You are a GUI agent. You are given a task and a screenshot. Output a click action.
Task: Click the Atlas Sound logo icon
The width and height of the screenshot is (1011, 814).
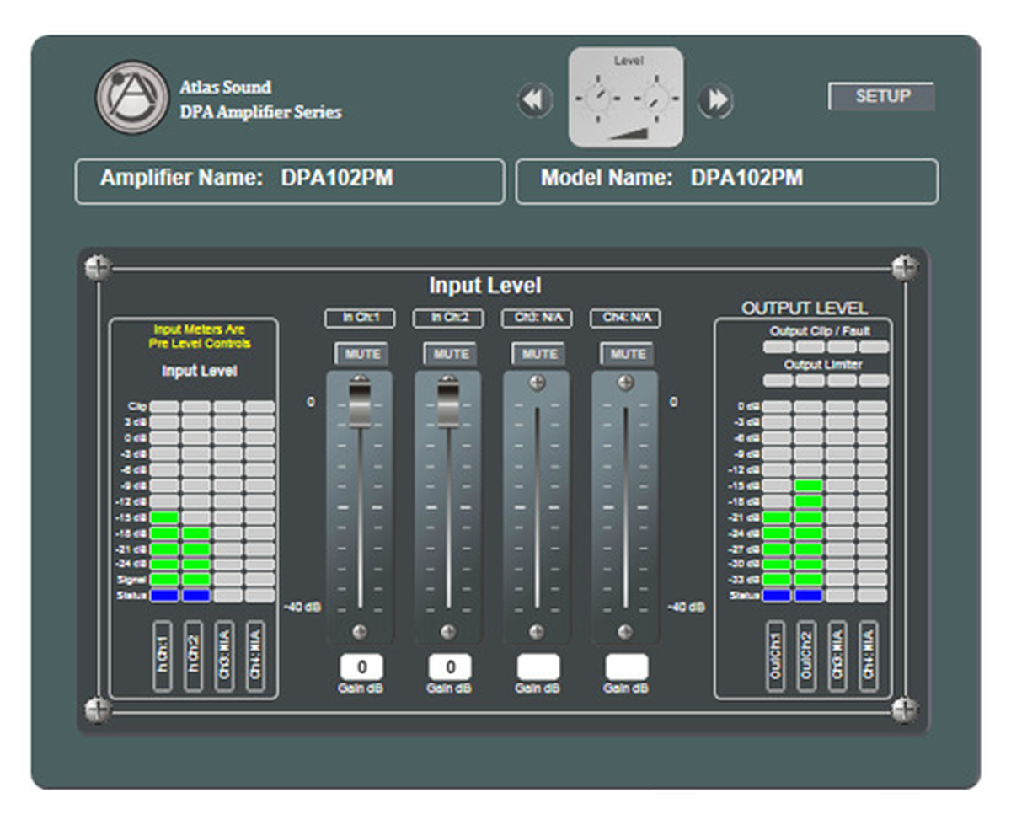tap(131, 98)
